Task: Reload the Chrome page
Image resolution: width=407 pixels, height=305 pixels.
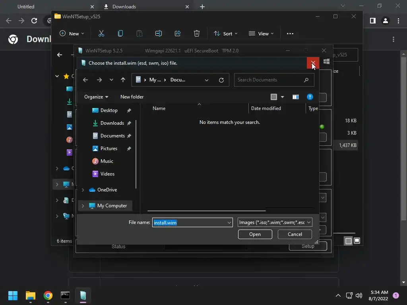Action: tap(34, 21)
